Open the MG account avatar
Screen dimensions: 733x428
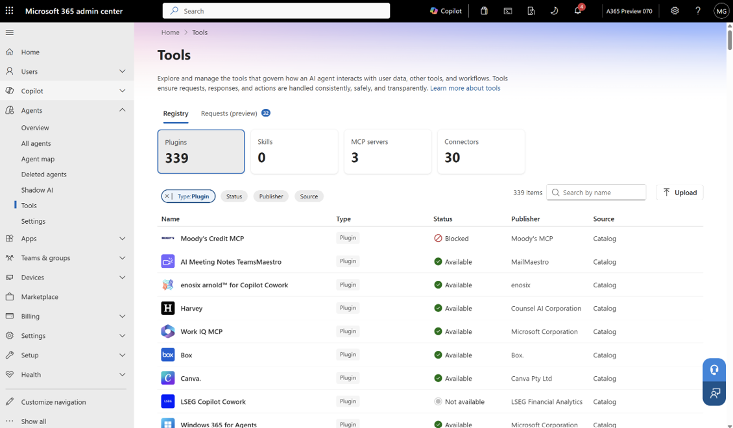click(x=721, y=11)
